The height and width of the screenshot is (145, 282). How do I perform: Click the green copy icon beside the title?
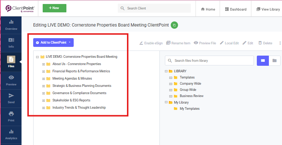[174, 25]
